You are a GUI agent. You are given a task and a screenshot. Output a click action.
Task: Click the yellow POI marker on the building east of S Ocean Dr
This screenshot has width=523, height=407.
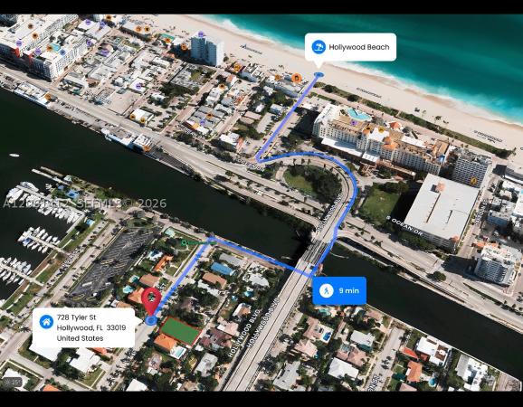click(x=473, y=181)
